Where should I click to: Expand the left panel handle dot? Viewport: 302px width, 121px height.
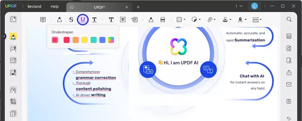click(x=4, y=36)
